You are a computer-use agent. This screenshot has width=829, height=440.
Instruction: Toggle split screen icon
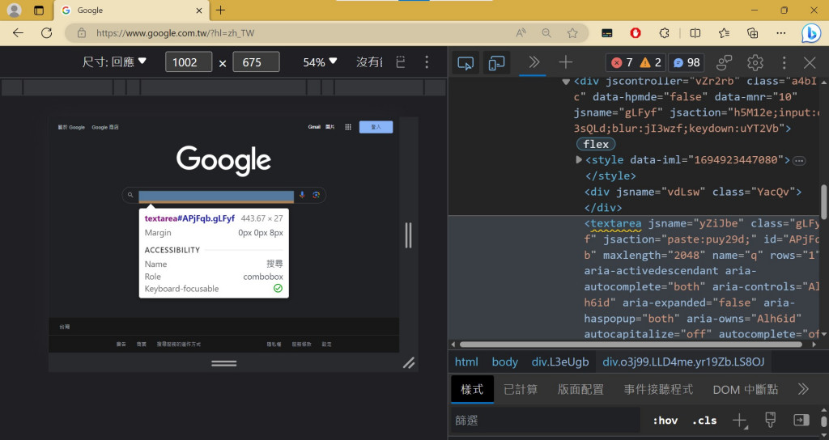point(695,32)
